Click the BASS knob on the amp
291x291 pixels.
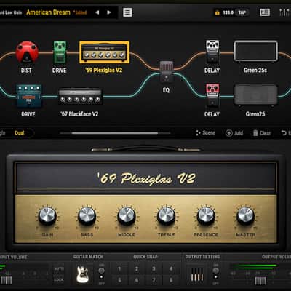(x=87, y=215)
